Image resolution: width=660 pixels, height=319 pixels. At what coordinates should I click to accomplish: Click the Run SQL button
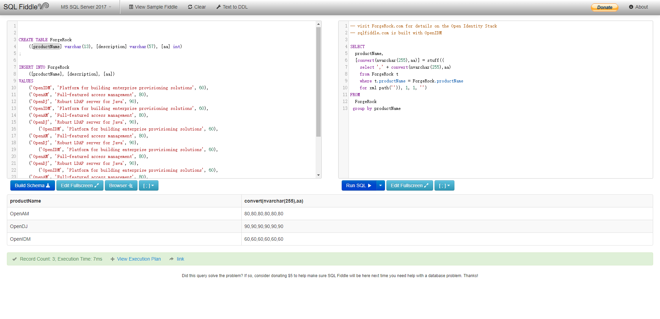pyautogui.click(x=359, y=185)
